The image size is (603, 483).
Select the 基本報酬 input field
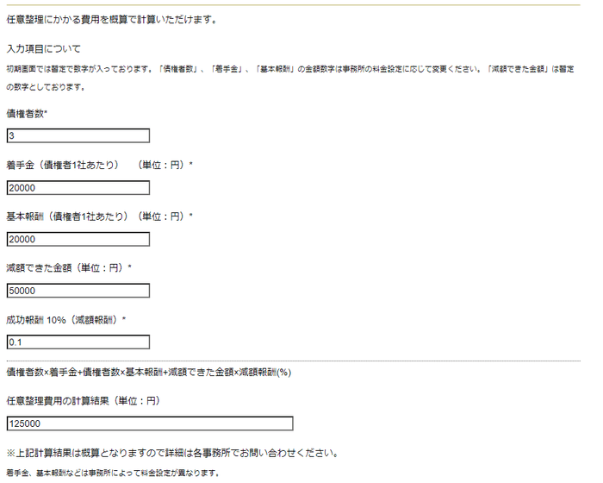coord(78,240)
